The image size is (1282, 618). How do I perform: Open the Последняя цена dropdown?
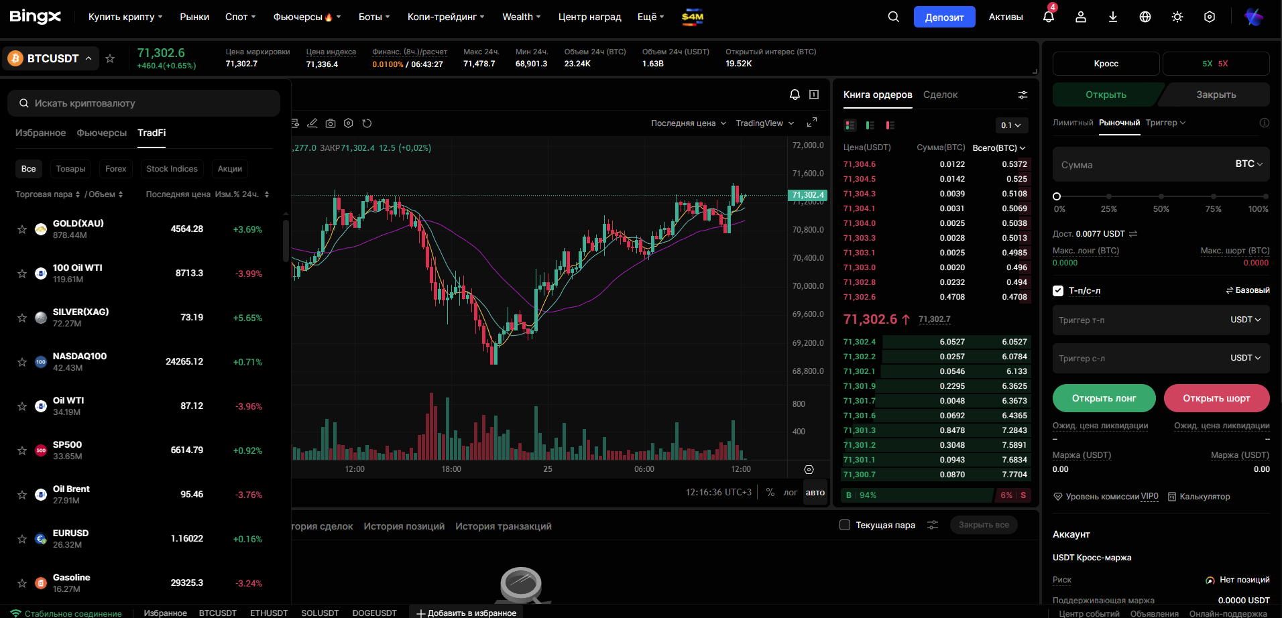[688, 123]
